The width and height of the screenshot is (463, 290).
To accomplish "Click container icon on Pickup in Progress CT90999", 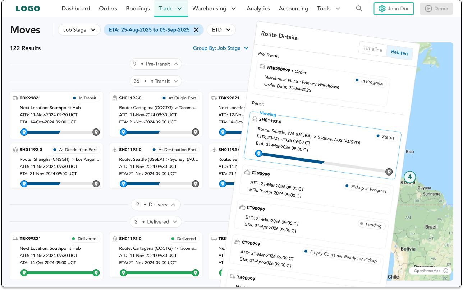I will coord(247,173).
